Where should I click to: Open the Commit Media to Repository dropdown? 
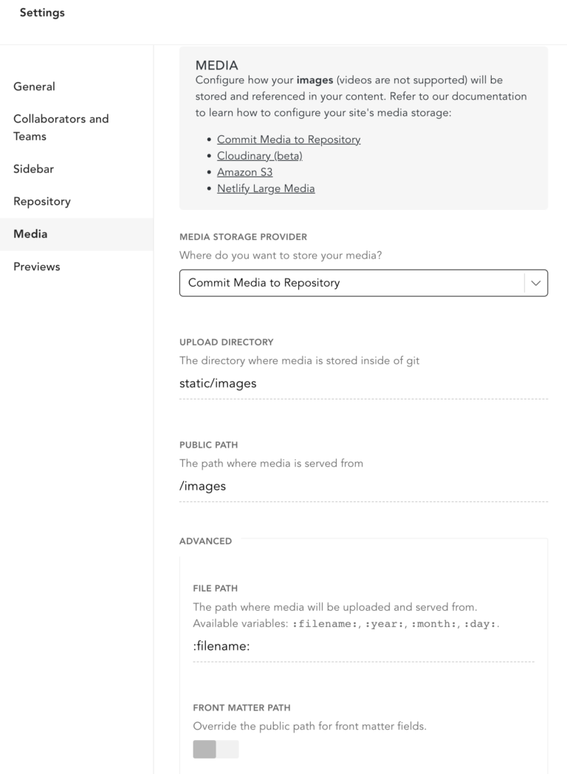[x=363, y=283]
